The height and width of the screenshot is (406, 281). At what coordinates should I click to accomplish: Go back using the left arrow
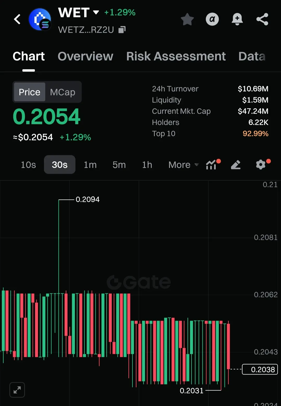17,19
